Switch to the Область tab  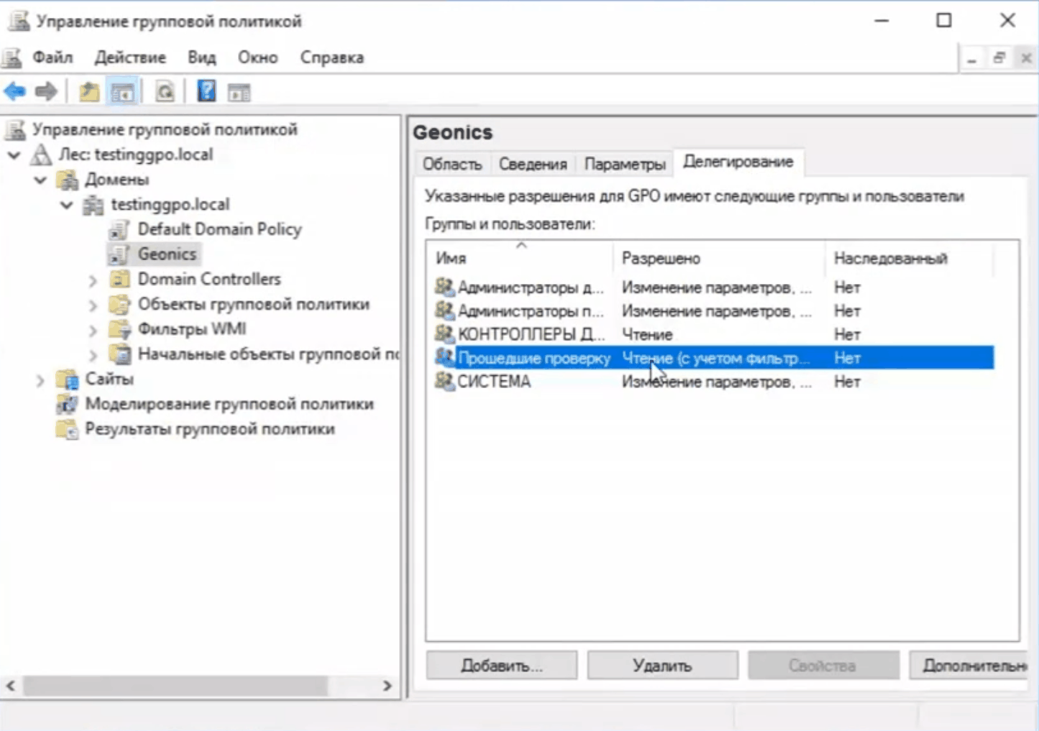(x=452, y=165)
